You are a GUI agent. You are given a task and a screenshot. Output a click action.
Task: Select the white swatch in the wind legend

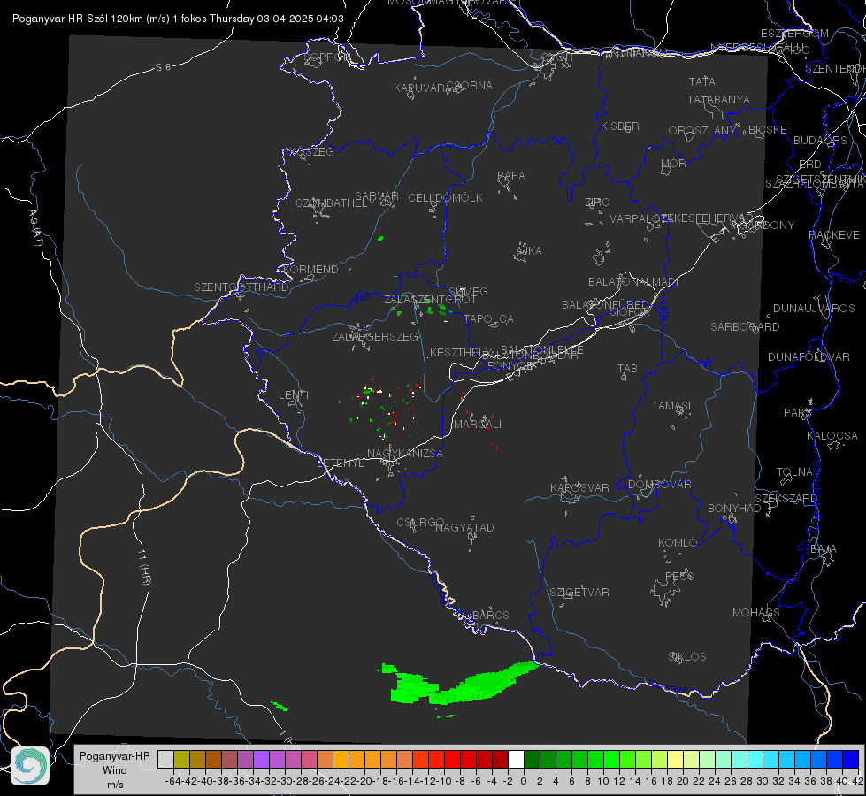pyautogui.click(x=516, y=759)
